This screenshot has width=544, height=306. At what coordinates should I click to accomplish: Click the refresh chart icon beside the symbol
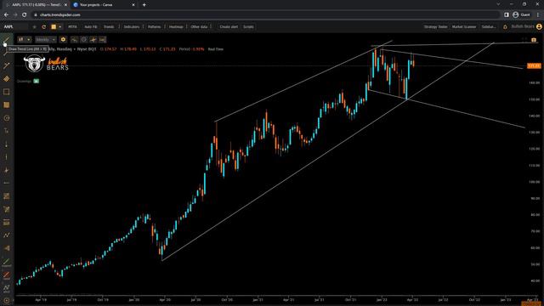(43, 26)
